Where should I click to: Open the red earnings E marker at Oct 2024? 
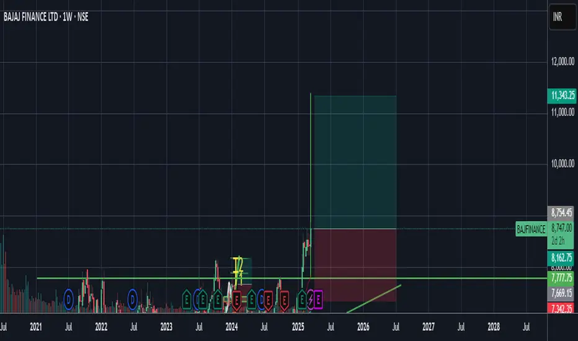(284, 301)
